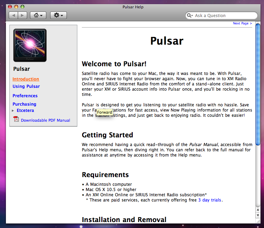Click the PDF document icon
The width and height of the screenshot is (264, 228).
pyautogui.click(x=16, y=119)
